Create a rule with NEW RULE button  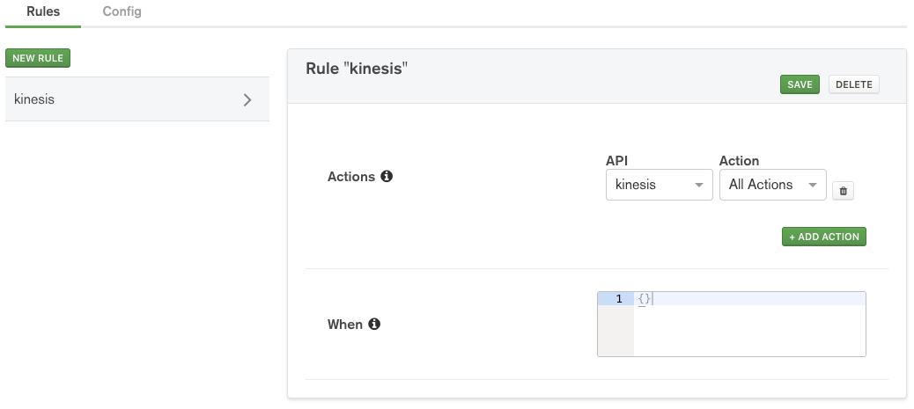point(38,58)
